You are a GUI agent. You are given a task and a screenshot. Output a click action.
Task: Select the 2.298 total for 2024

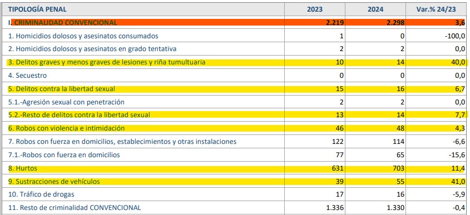[x=395, y=22]
